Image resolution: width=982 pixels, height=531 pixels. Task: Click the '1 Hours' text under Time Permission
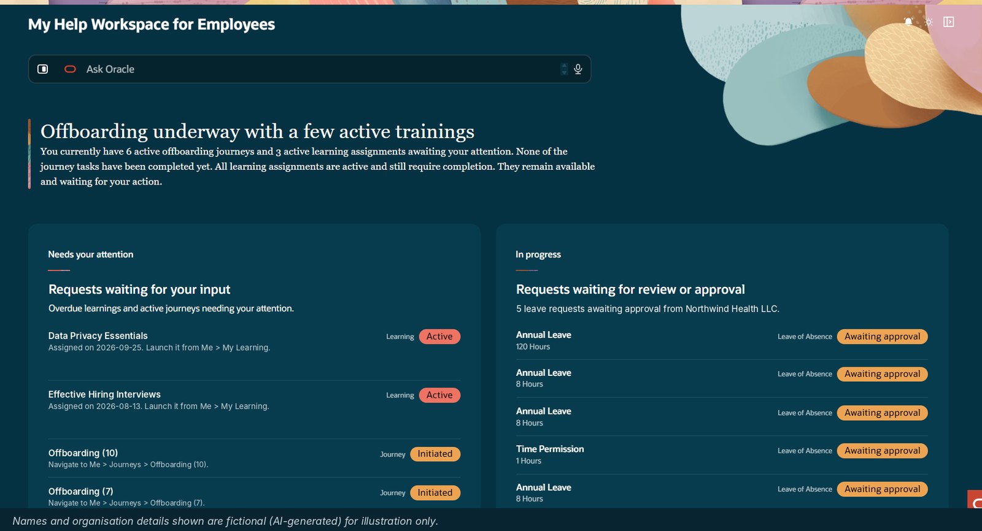(528, 461)
